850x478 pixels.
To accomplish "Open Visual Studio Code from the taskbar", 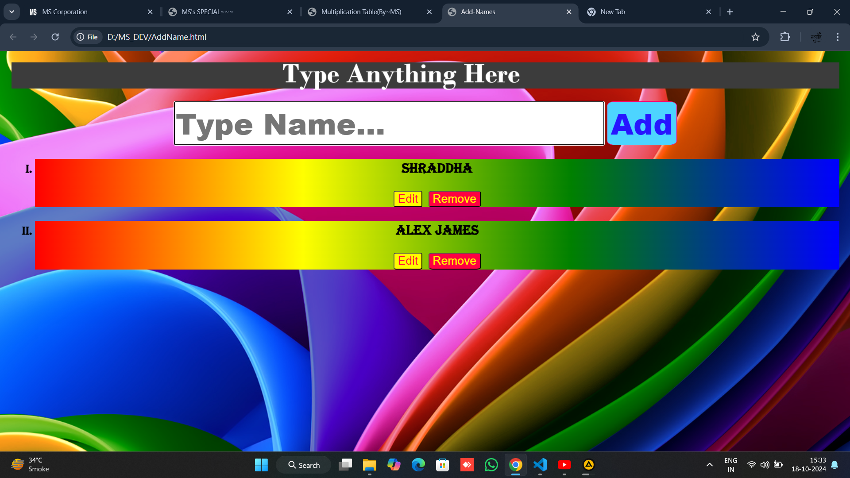I will pyautogui.click(x=540, y=465).
